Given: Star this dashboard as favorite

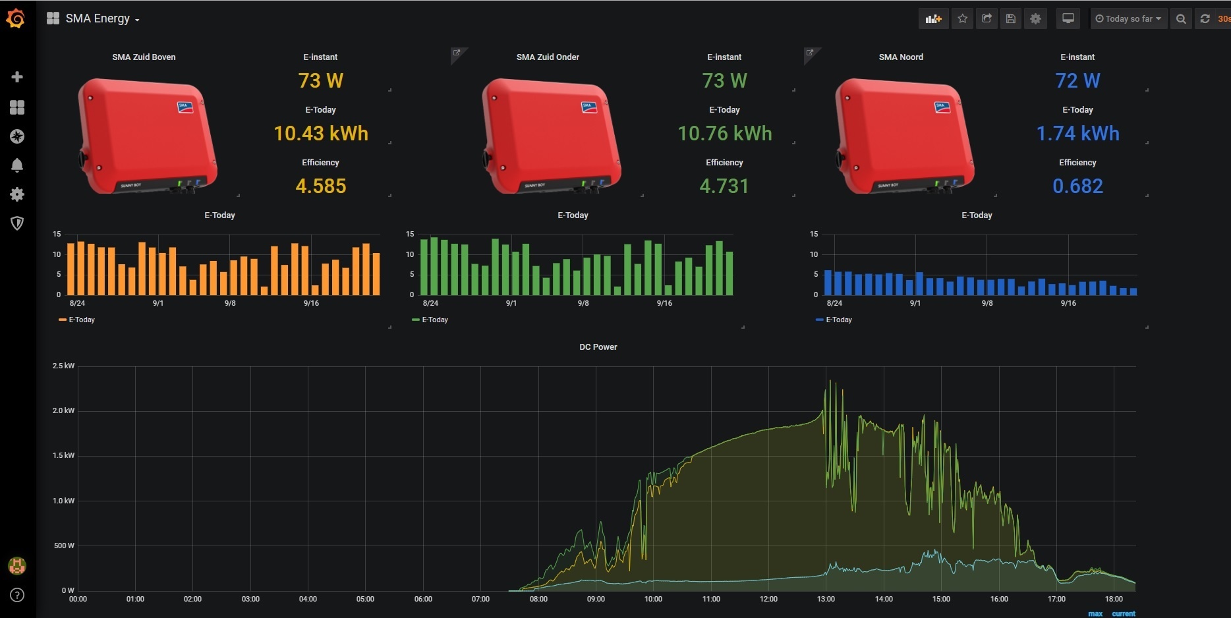Looking at the screenshot, I should [963, 18].
